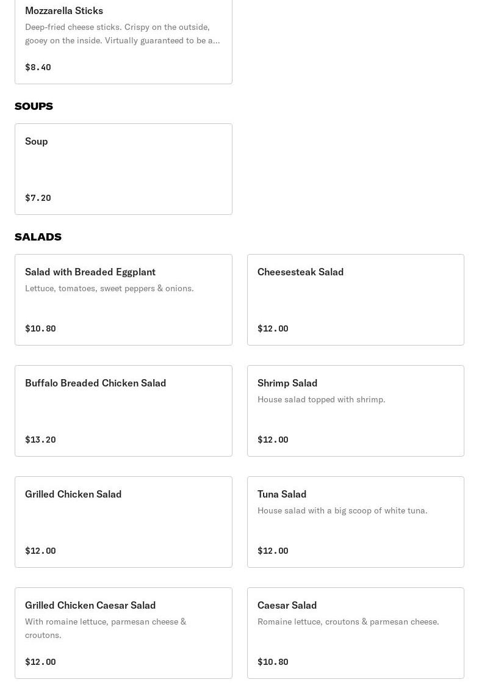Click "Lettuce, tomatoes, sweet peppers" description text

(x=109, y=288)
